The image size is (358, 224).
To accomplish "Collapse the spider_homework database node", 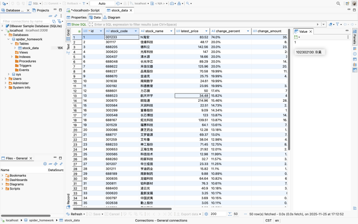I will click(x=9, y=39).
